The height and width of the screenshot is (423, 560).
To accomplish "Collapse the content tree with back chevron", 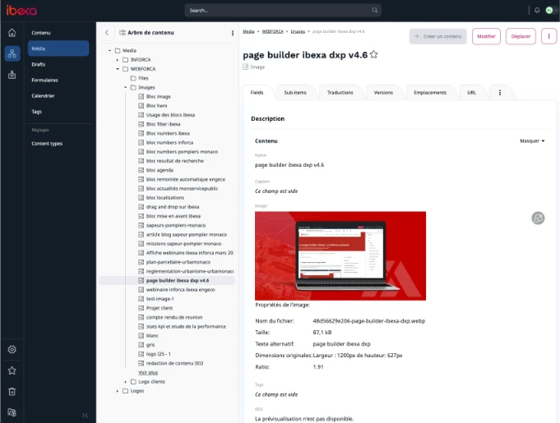I will pos(107,33).
